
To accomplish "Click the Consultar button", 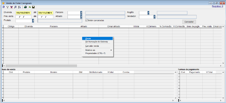I will 189,22.
